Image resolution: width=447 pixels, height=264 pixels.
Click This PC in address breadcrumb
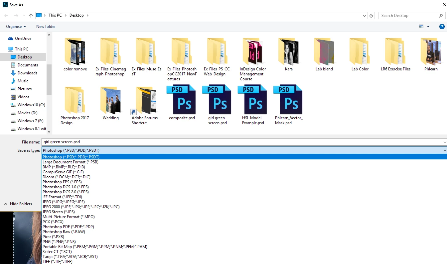click(x=55, y=15)
